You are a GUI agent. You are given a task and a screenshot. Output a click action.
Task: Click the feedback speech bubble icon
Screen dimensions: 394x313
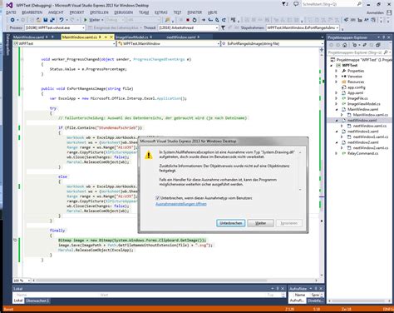296,4
